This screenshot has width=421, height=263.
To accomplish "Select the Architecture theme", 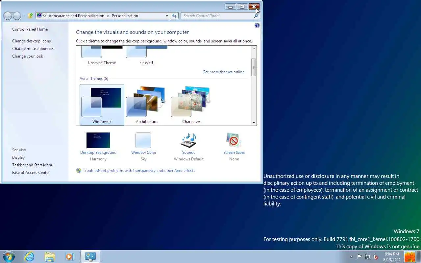I will 146,105.
